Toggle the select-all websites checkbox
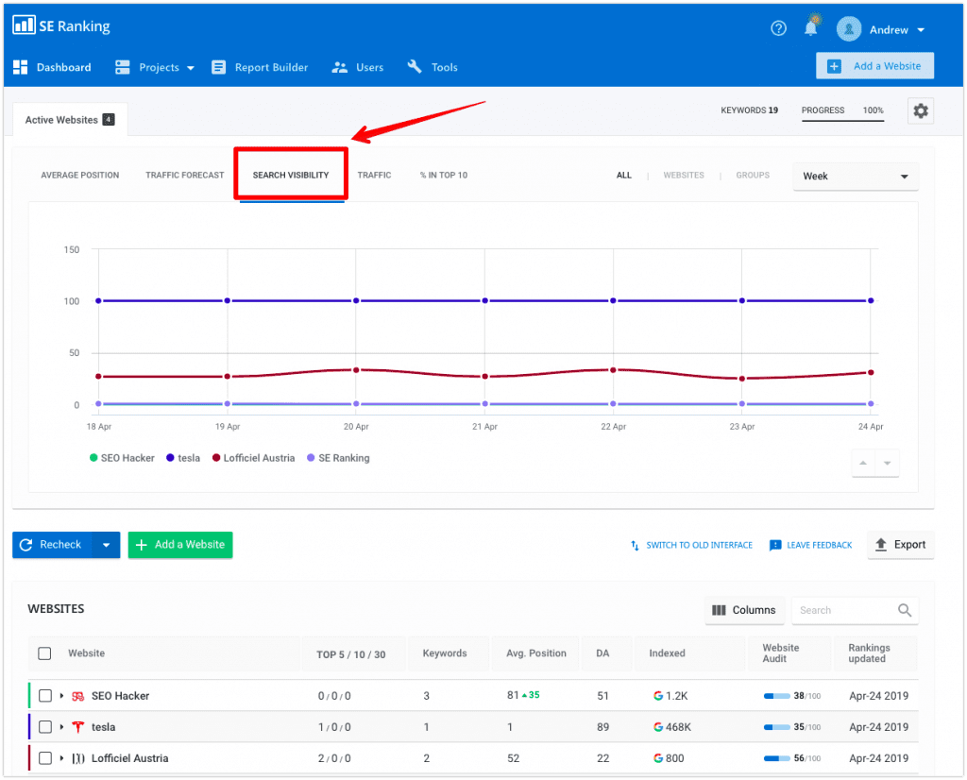Screen dimensions: 967x780 (44, 653)
